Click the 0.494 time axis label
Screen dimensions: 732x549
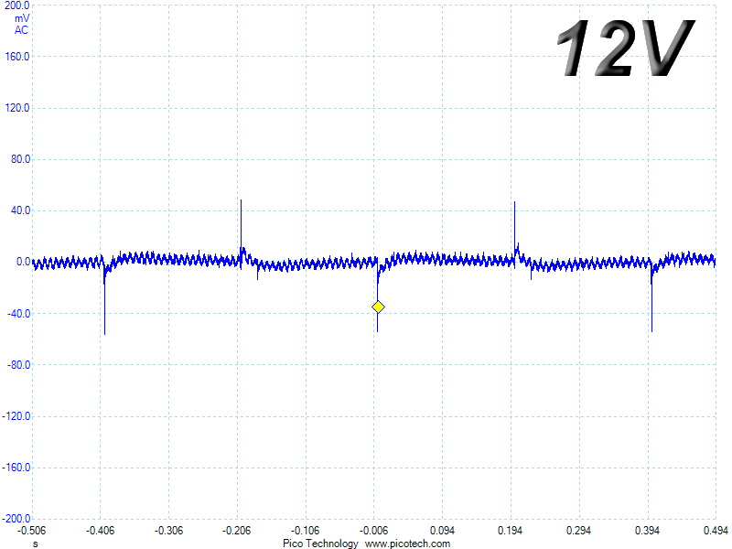point(716,531)
